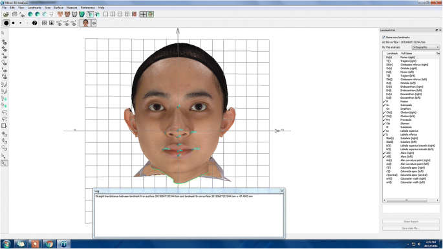
Task: Click the front face view thumbnail
Action: 85,23
